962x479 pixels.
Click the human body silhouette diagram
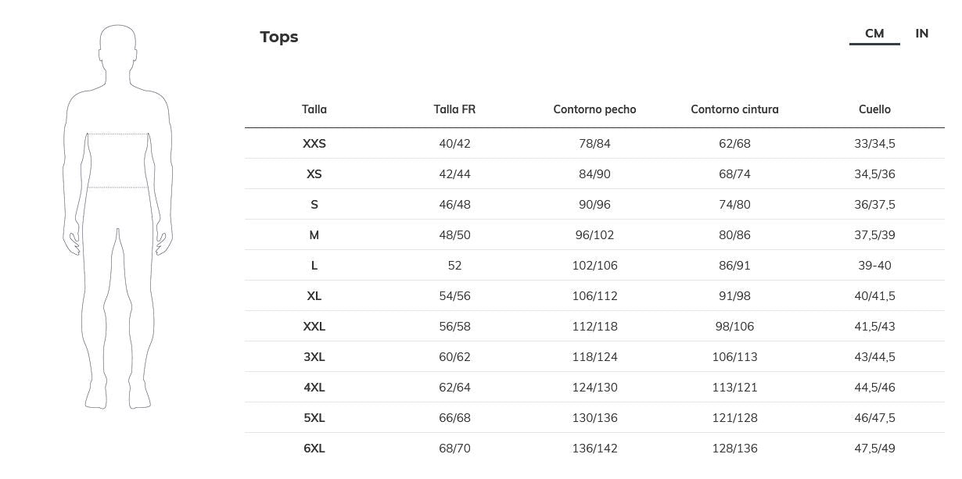click(117, 217)
